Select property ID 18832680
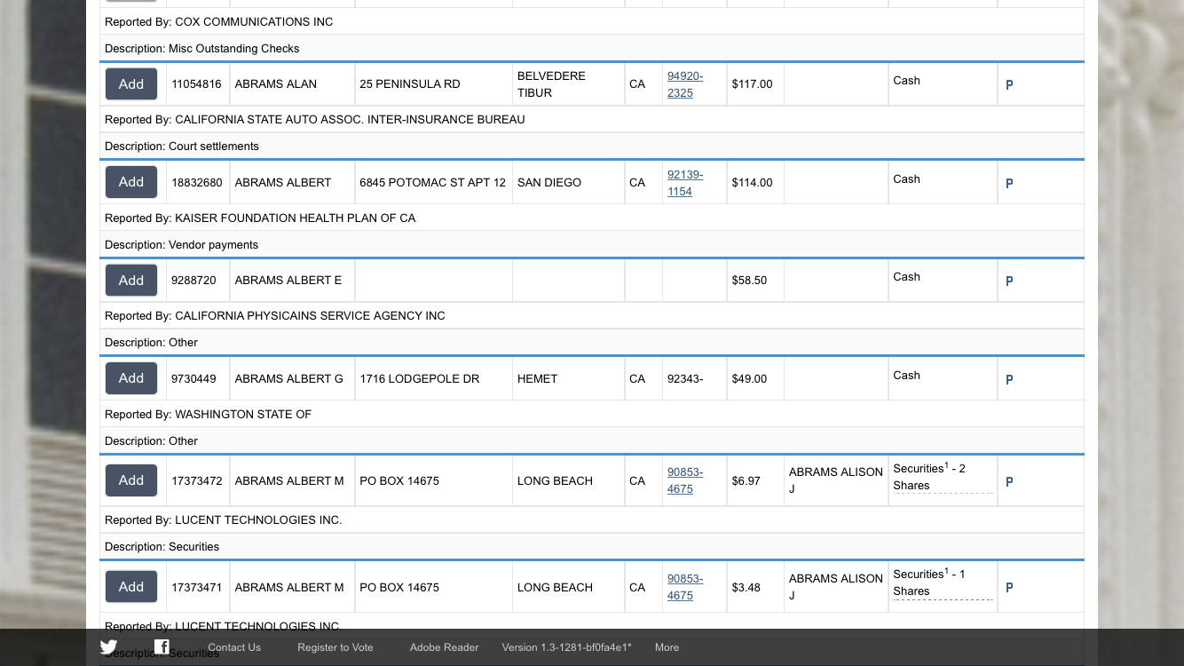Image resolution: width=1184 pixels, height=666 pixels. tap(196, 182)
